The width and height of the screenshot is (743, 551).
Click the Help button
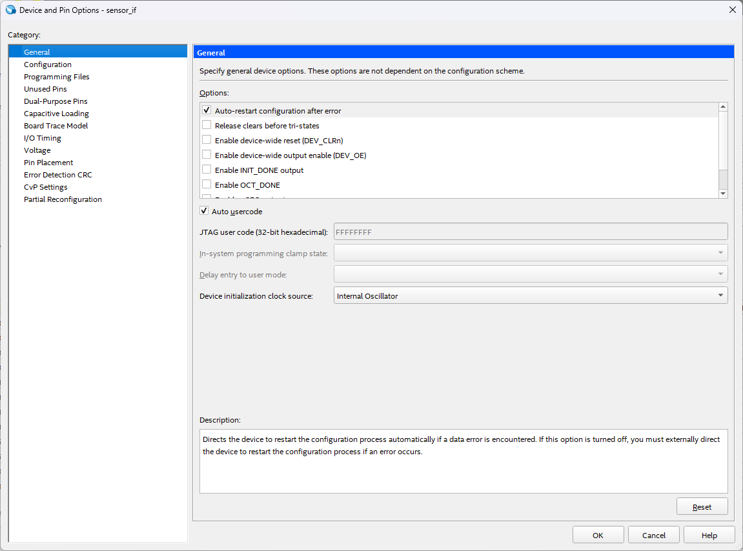[709, 536]
